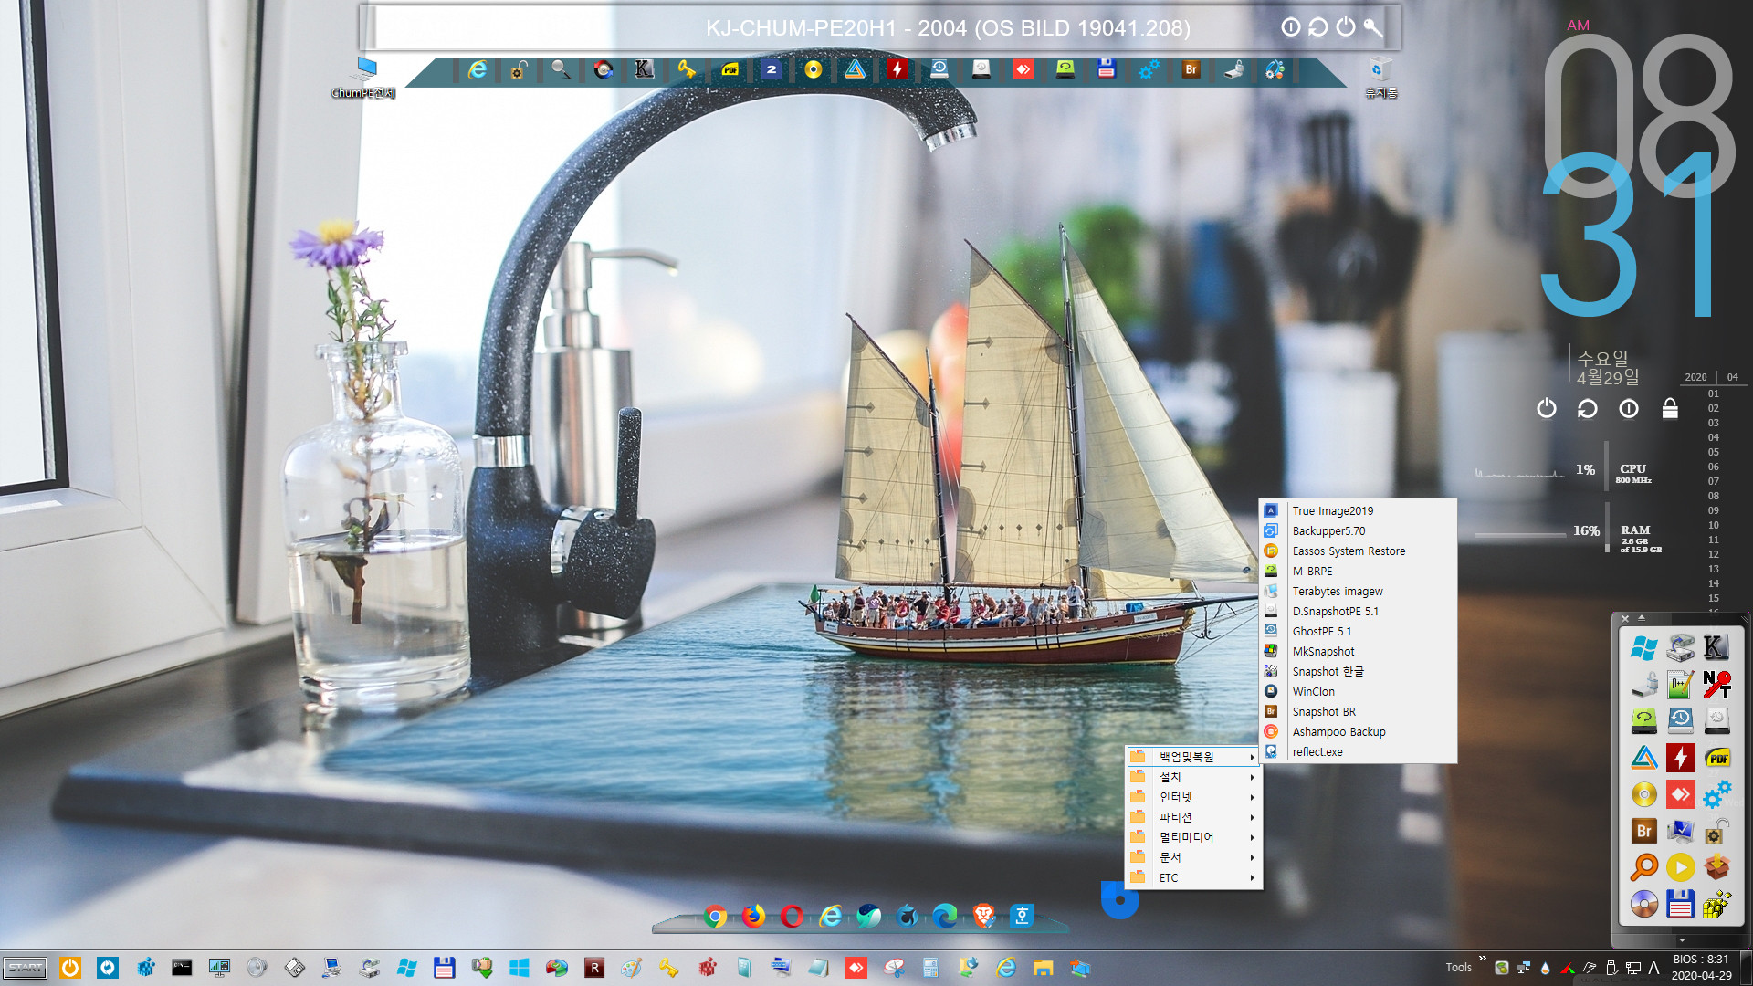The width and height of the screenshot is (1753, 986).
Task: Expand the ETC folder submenu
Action: [1194, 877]
